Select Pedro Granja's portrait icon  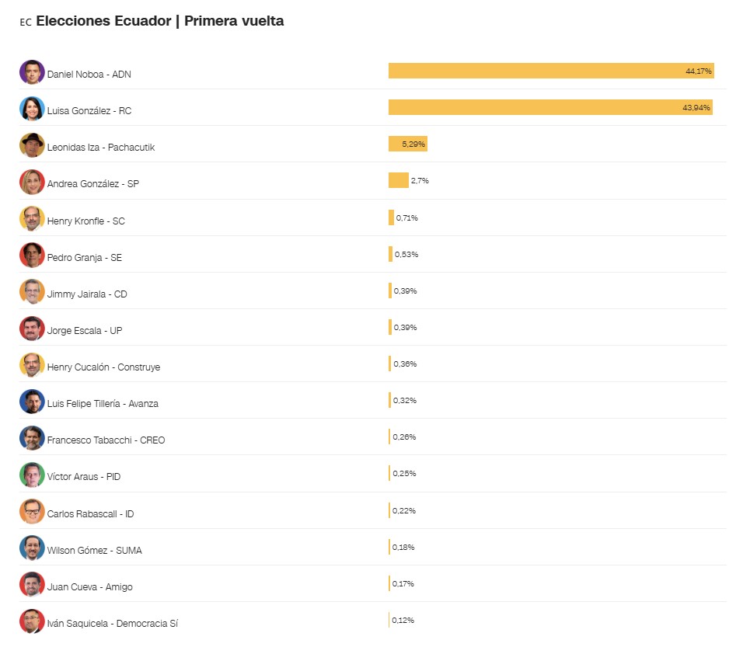32,256
